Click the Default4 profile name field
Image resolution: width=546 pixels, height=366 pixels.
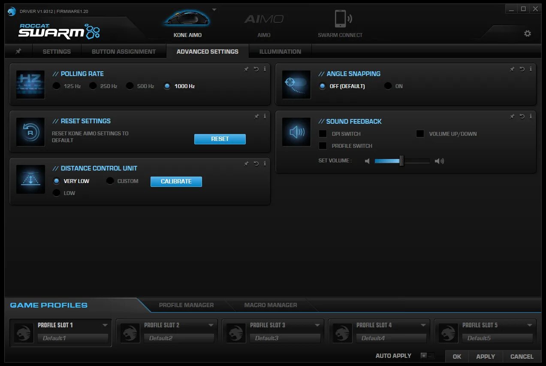tap(391, 338)
